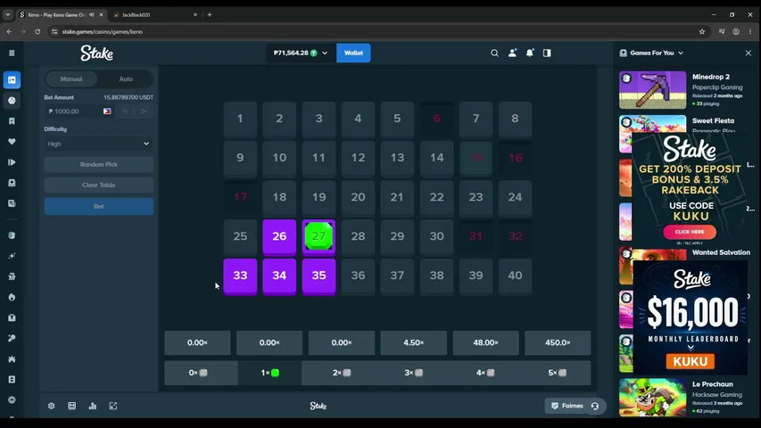Bookmark the page with star icon

tap(702, 31)
